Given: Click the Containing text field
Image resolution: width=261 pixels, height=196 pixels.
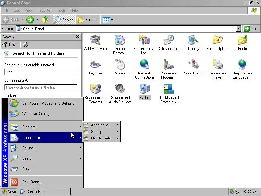Looking at the screenshot, I should (41, 87).
